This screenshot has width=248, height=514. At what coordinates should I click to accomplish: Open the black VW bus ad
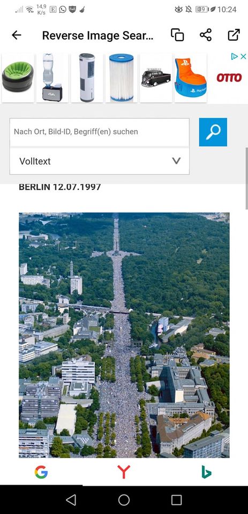click(x=156, y=78)
